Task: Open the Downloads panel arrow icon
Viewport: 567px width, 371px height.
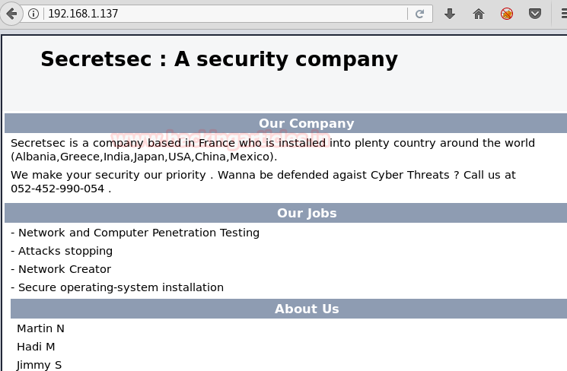Action: pos(450,14)
